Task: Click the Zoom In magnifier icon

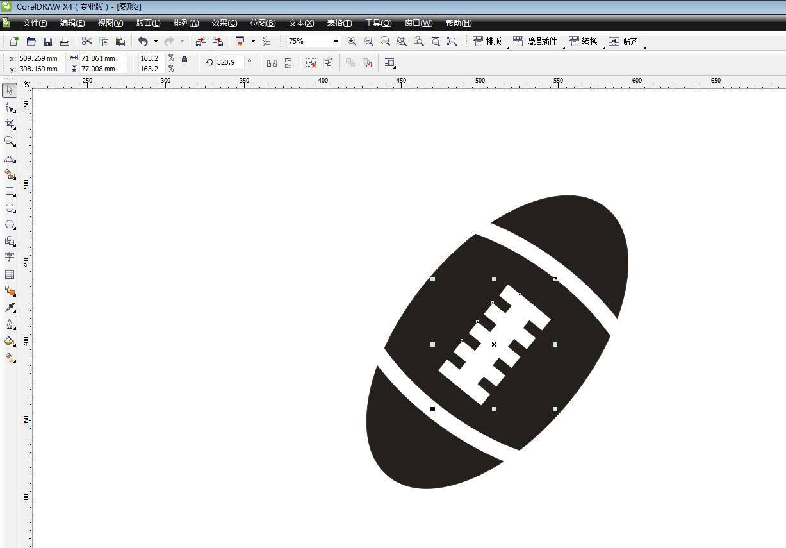Action: 352,41
